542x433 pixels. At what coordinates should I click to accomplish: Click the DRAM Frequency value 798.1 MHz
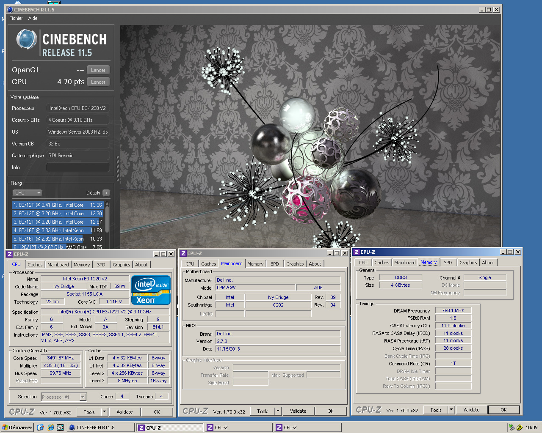click(453, 310)
